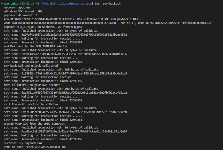
Task: Click 'Transaction included in block 42699354' line
Action: (44, 42)
